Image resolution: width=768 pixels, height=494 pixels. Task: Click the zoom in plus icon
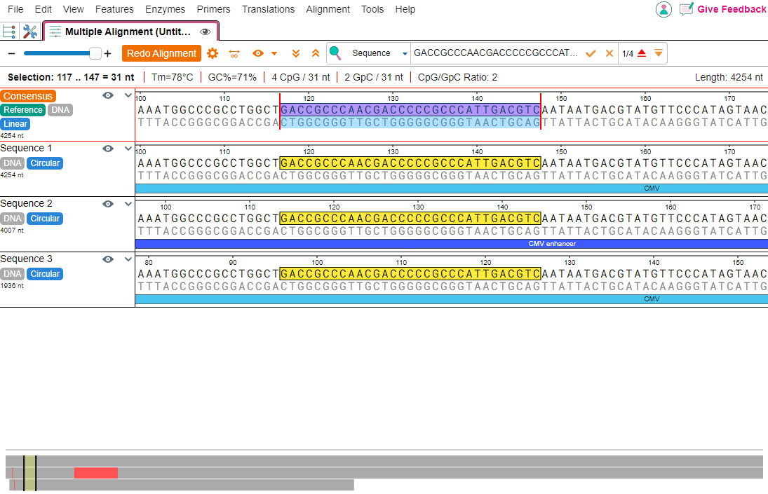point(108,53)
